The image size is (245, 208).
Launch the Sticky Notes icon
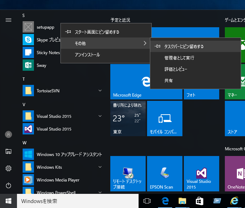(x=28, y=52)
